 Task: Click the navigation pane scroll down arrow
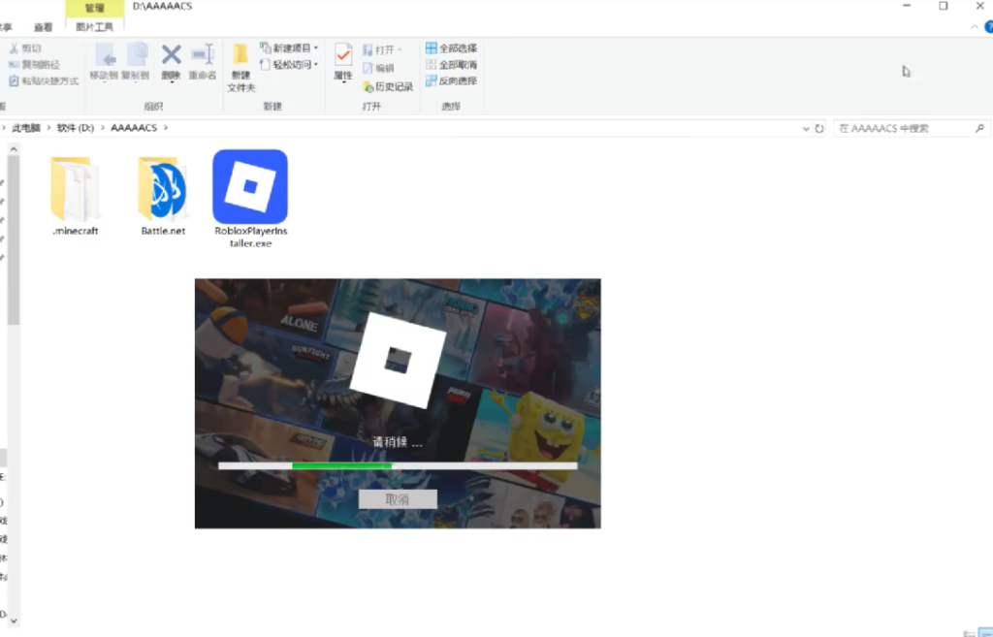(14, 621)
